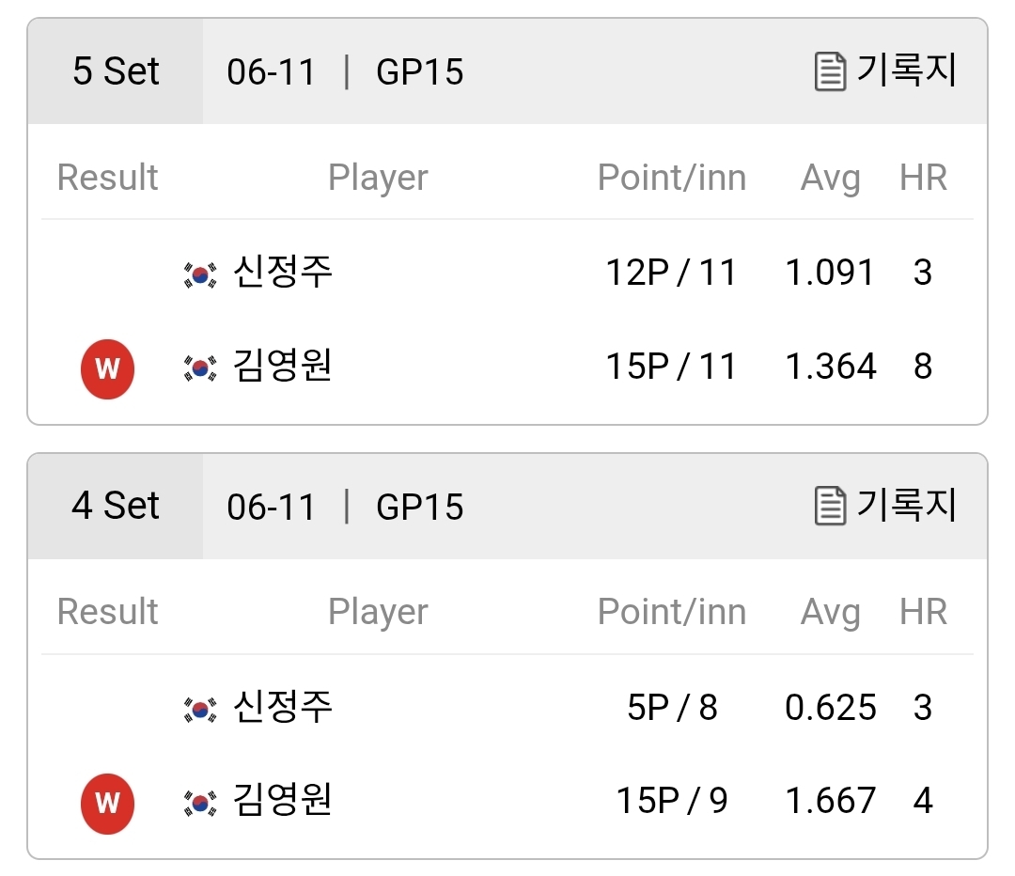Click the 15P / 9 score in 4 Set
The width and height of the screenshot is (1015, 876).
(x=672, y=801)
